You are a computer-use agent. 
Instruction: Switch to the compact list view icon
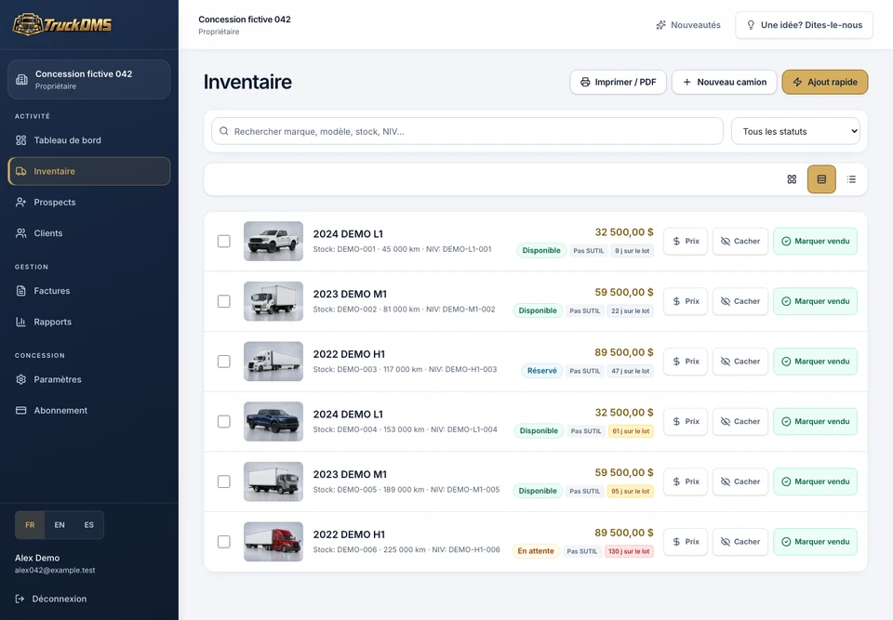(x=851, y=179)
